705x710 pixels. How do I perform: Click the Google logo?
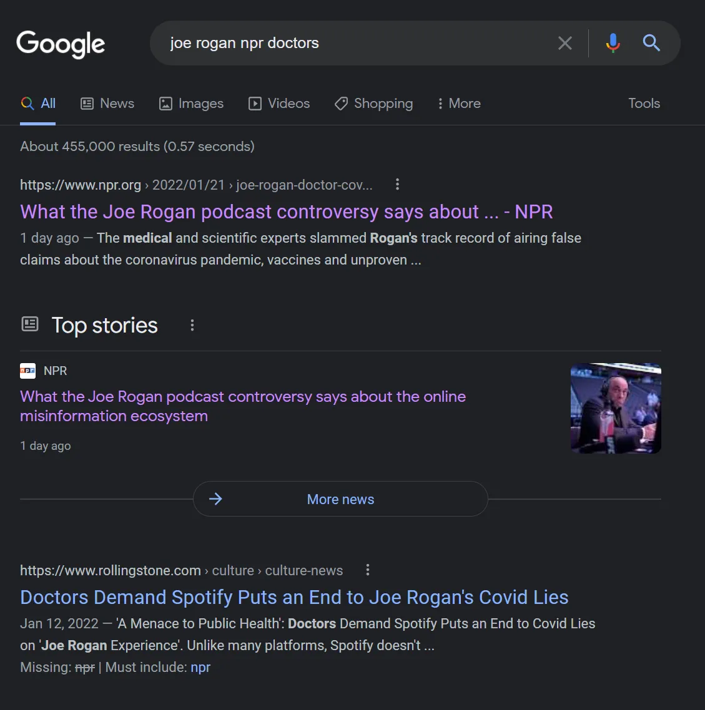pyautogui.click(x=61, y=44)
